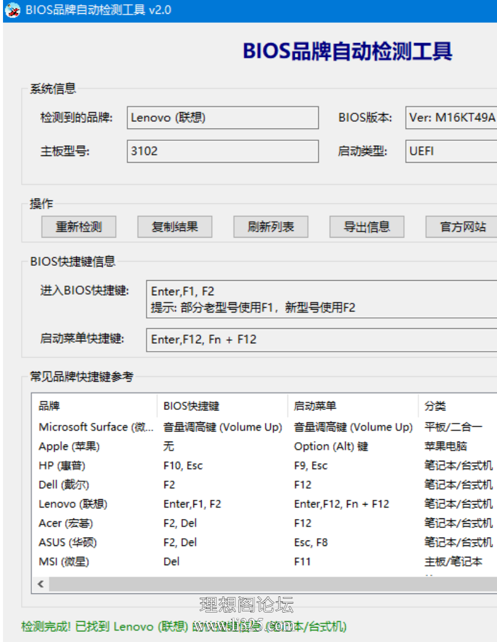The image size is (497, 642).
Task: Click the 进入BIOS快捷键 text box
Action: tap(322, 299)
